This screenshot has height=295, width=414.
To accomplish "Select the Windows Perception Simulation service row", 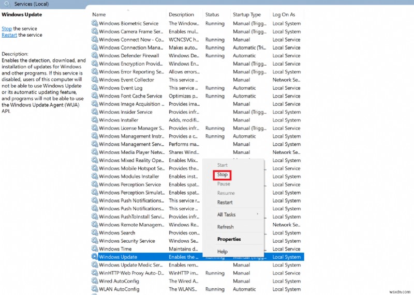I will 198,193.
